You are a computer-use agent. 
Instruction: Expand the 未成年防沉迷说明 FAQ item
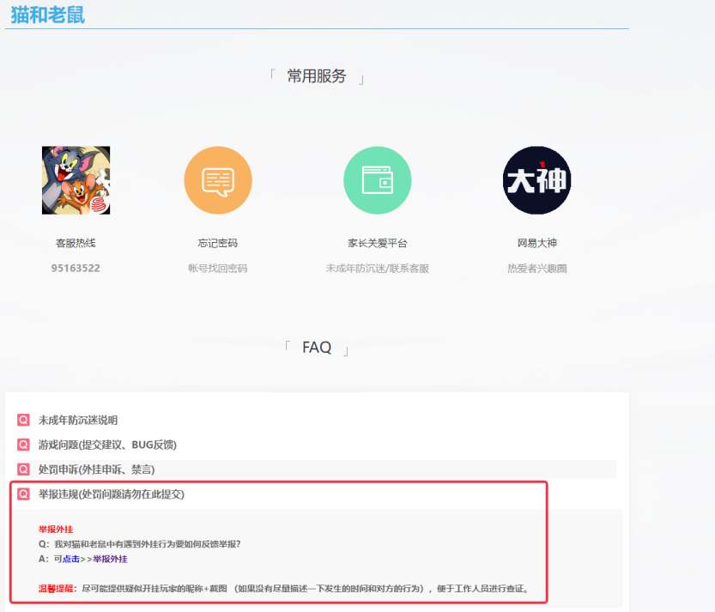78,420
